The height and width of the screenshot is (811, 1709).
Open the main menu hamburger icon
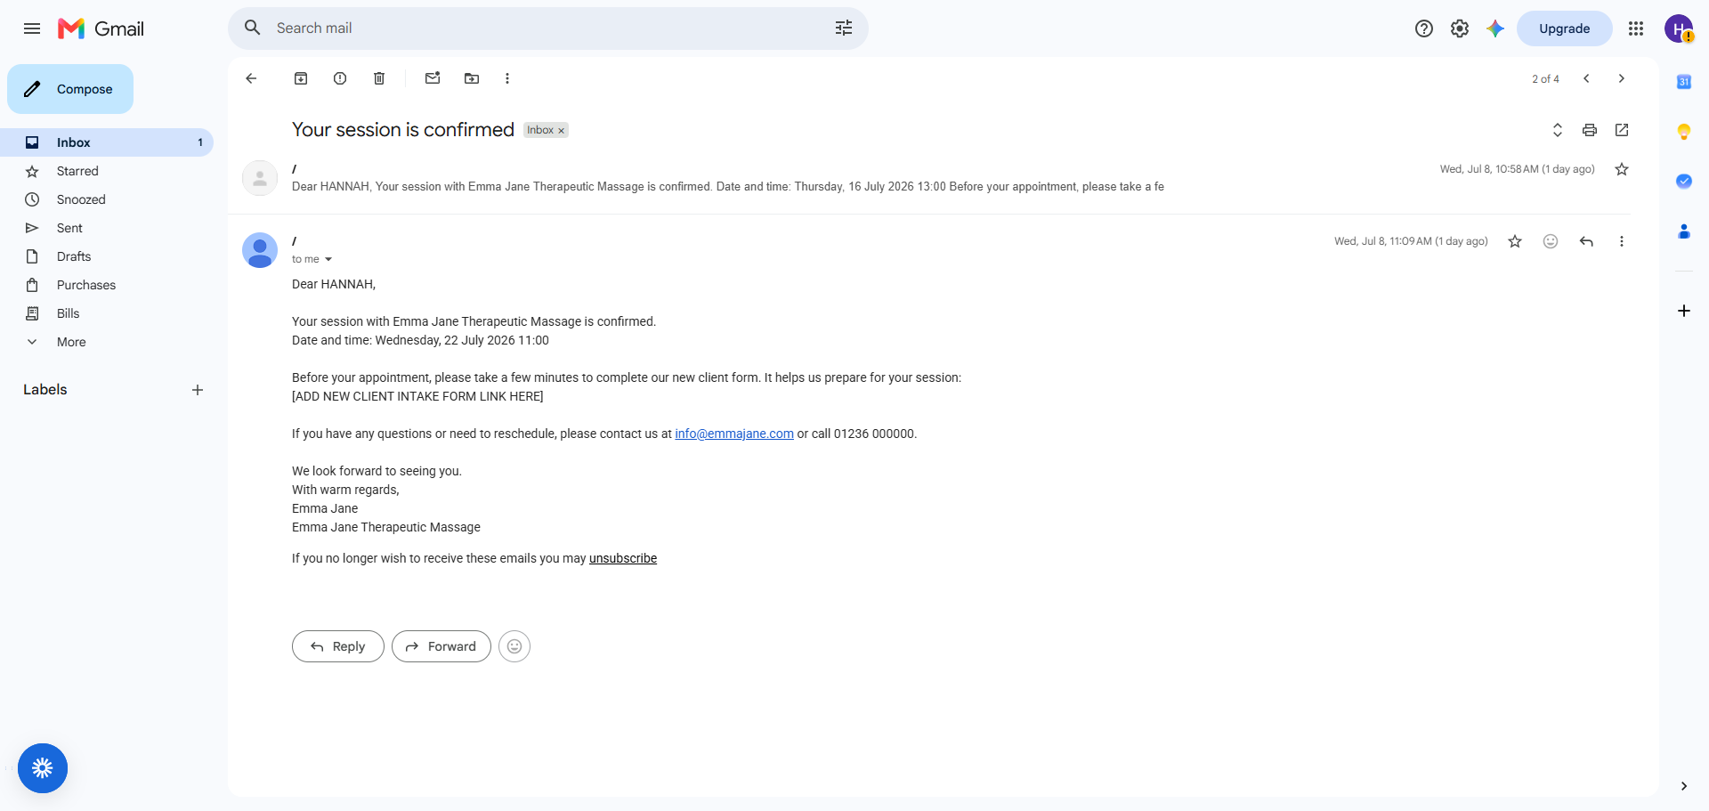pyautogui.click(x=32, y=28)
